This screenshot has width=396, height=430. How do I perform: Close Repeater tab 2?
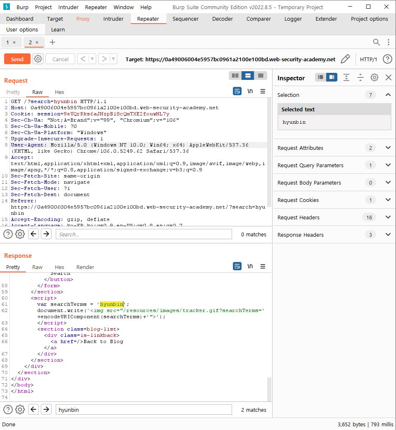37,43
